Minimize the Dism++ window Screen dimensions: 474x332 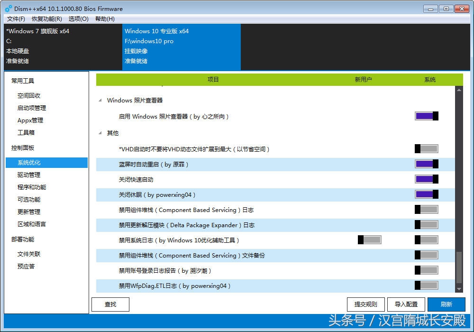tap(430, 9)
